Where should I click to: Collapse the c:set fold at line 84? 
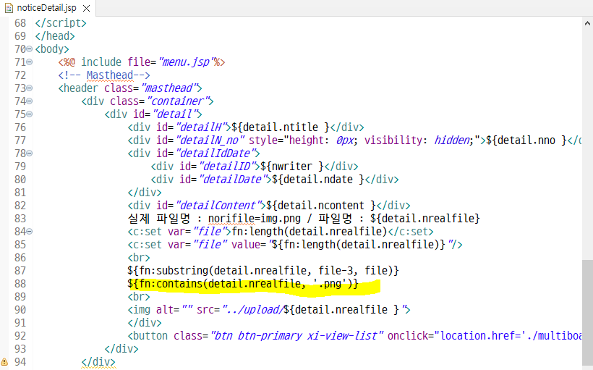(30, 232)
